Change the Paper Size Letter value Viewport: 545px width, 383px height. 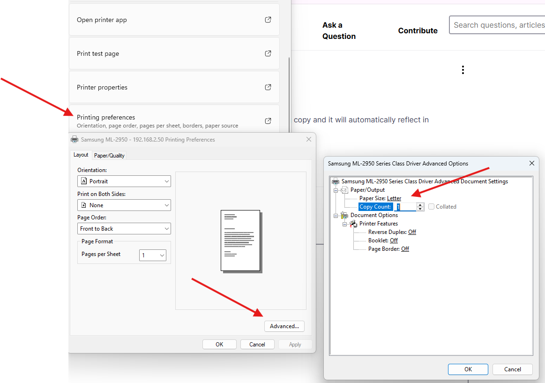394,198
